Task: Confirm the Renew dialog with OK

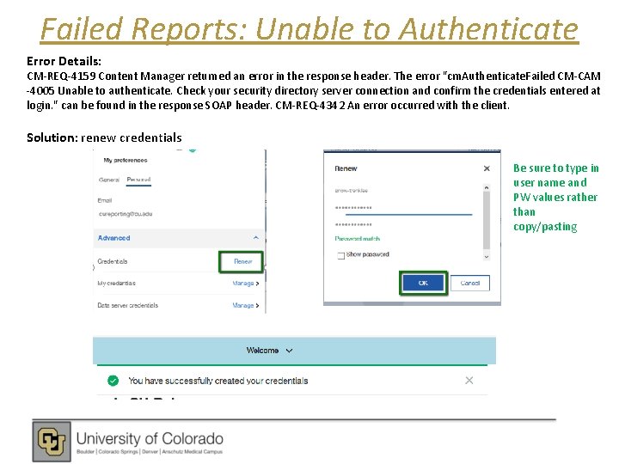Action: [423, 283]
